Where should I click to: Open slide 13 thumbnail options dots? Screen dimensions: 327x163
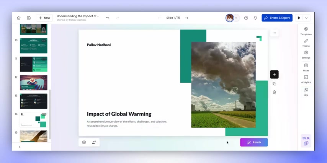click(x=44, y=96)
